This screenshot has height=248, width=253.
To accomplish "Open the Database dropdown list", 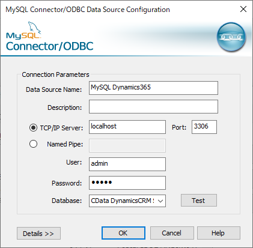I will (x=160, y=201).
